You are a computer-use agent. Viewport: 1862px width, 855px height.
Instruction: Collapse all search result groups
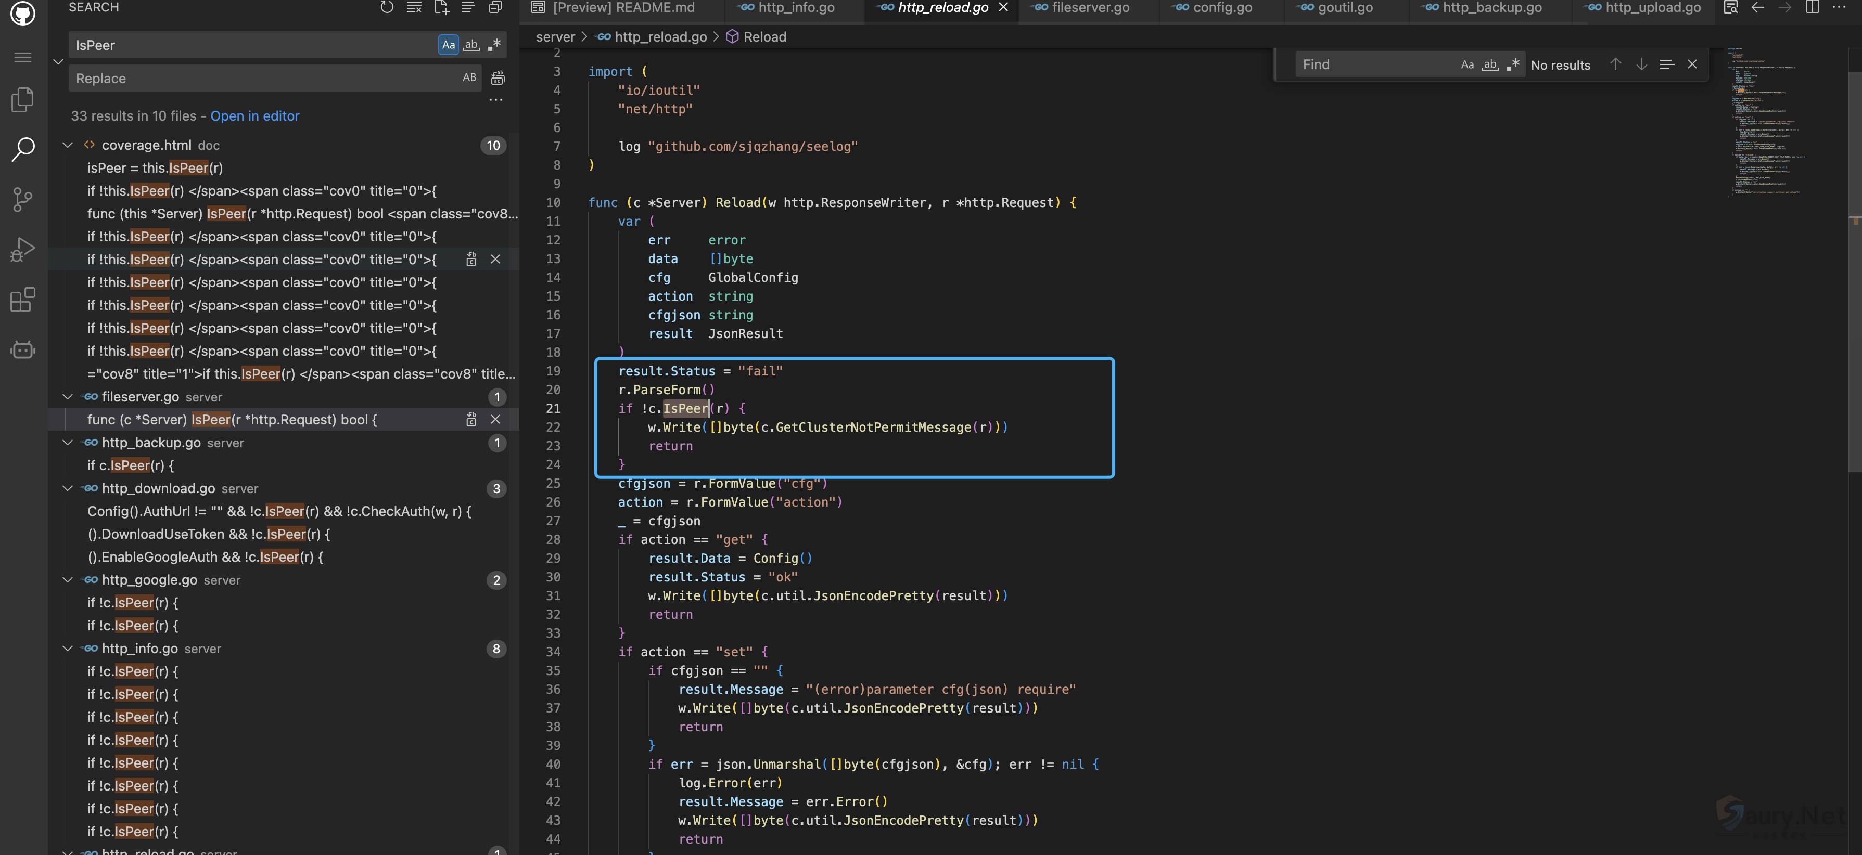[495, 7]
